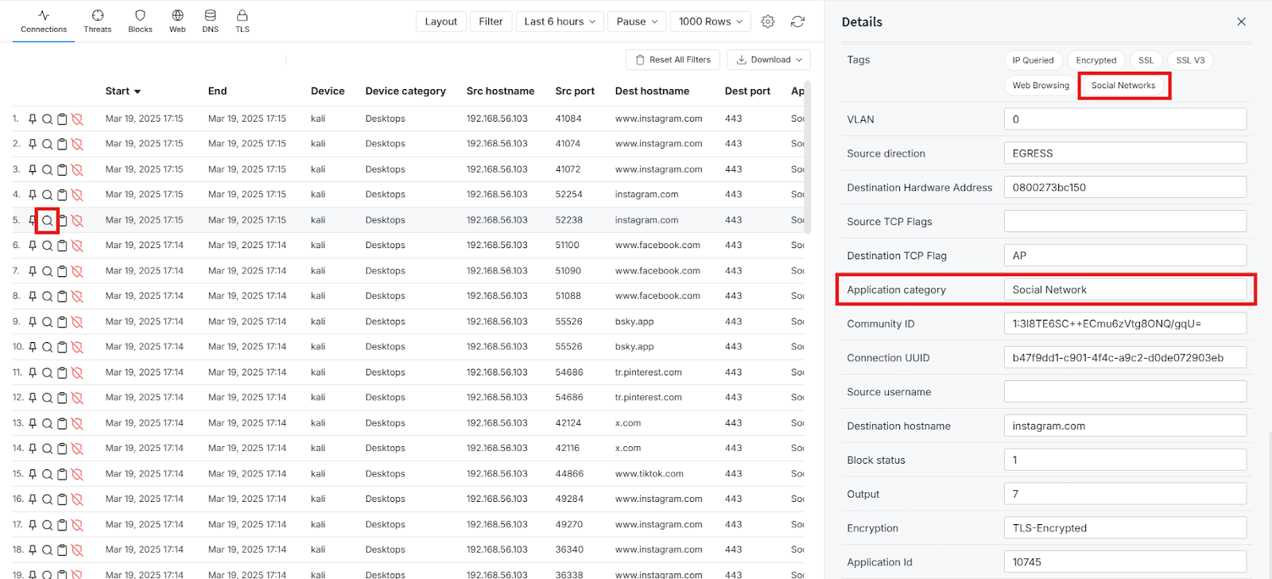Click the Encrypted tag

point(1096,60)
